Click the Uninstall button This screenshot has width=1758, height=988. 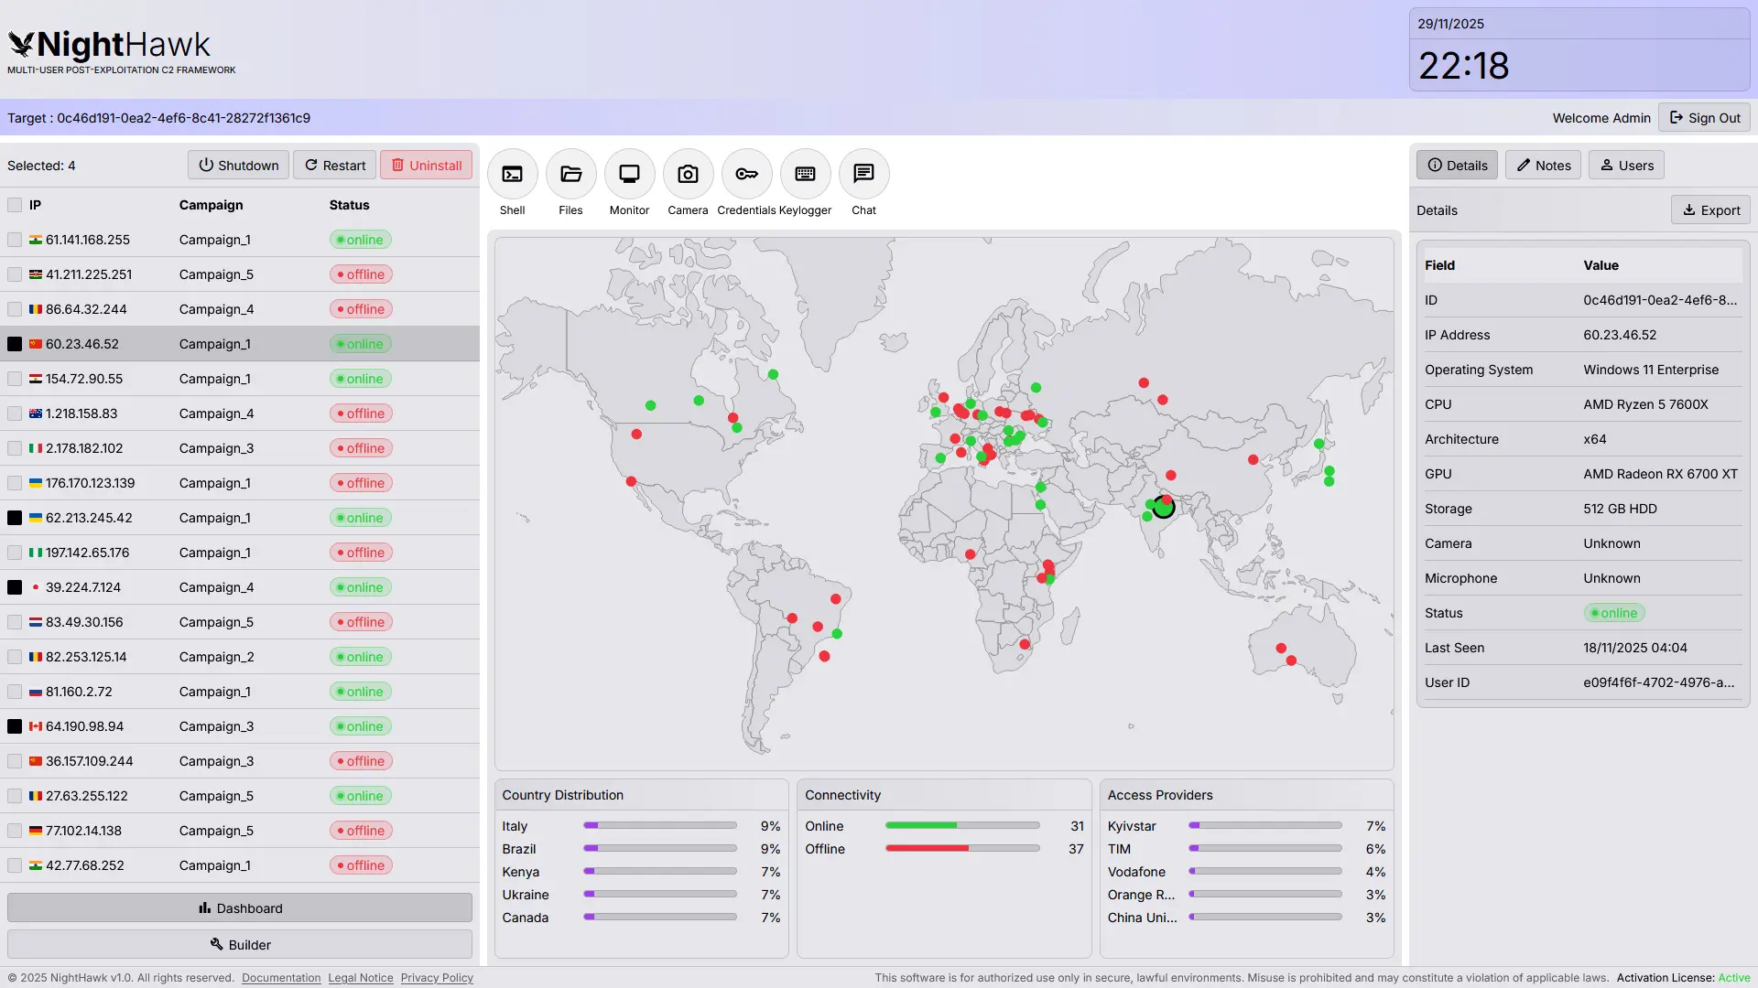coord(426,166)
